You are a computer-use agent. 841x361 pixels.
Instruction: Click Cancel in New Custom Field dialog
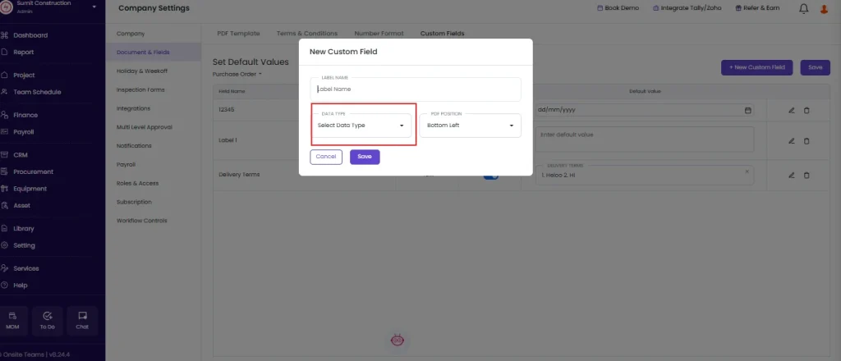[326, 157]
